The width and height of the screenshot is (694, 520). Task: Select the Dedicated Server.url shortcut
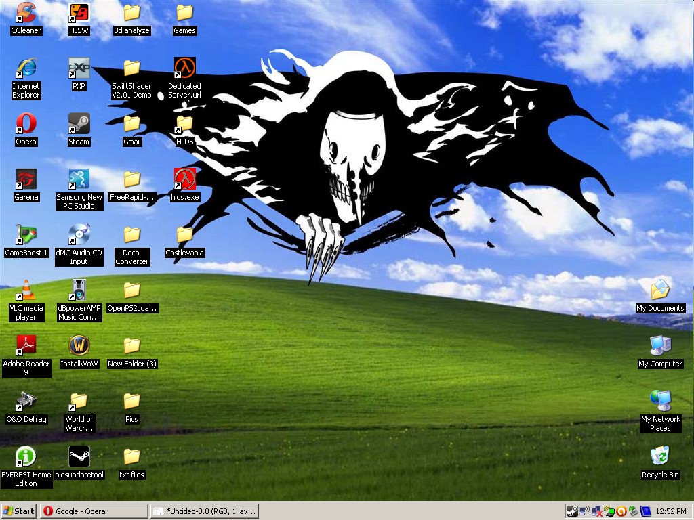184,68
